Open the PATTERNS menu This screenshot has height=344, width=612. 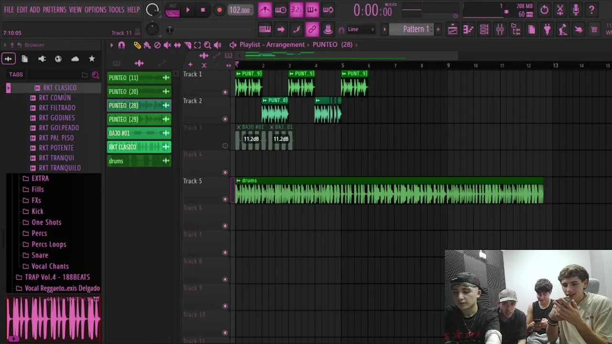[55, 10]
